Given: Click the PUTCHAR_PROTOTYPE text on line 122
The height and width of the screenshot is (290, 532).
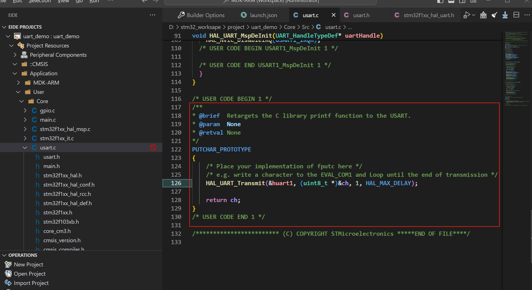Looking at the screenshot, I should (222, 149).
